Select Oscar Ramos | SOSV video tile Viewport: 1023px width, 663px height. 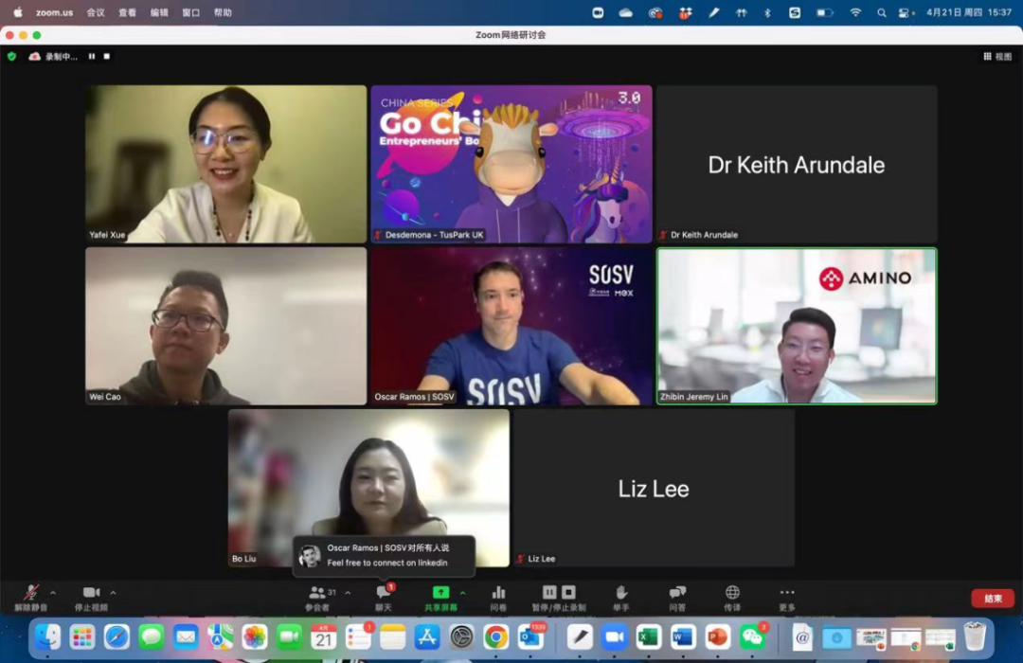511,326
